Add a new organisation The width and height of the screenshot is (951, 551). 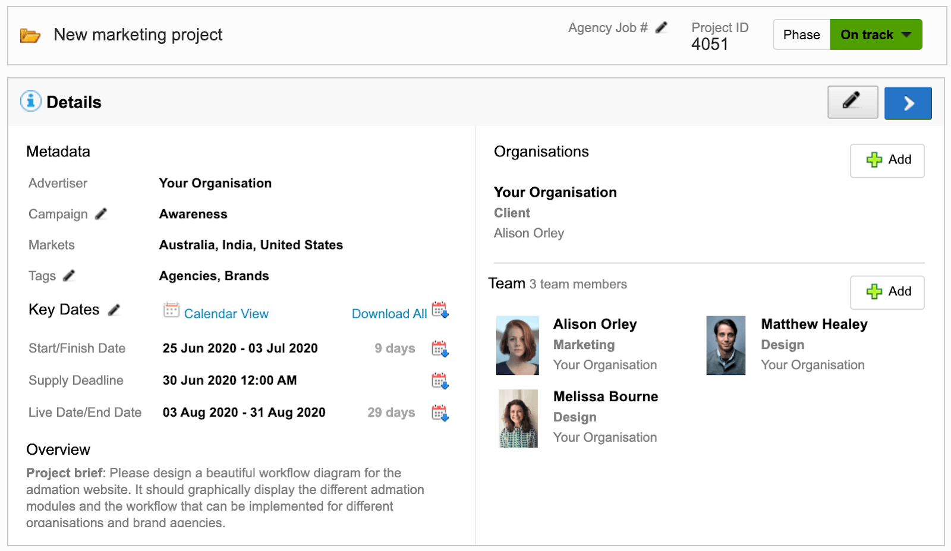887,160
